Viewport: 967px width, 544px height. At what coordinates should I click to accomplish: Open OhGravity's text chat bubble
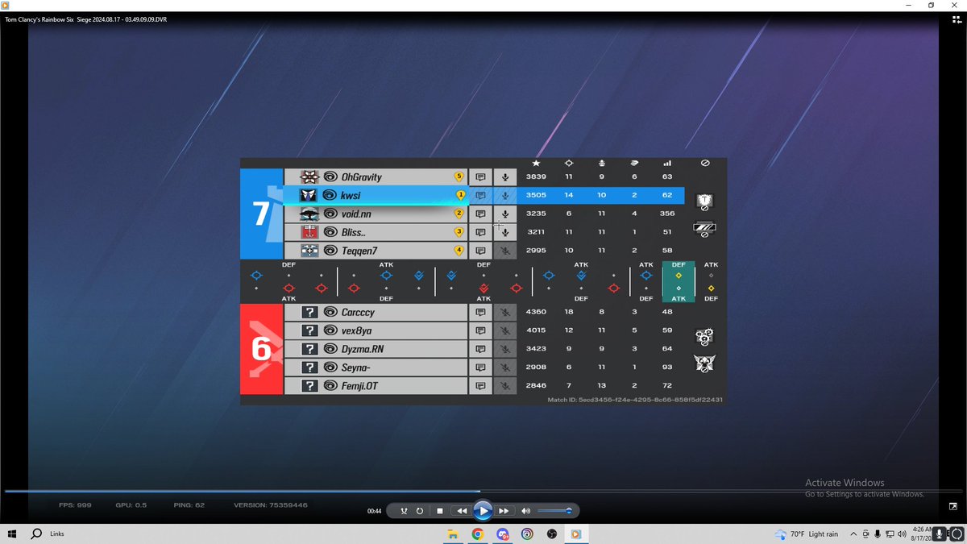tap(480, 176)
